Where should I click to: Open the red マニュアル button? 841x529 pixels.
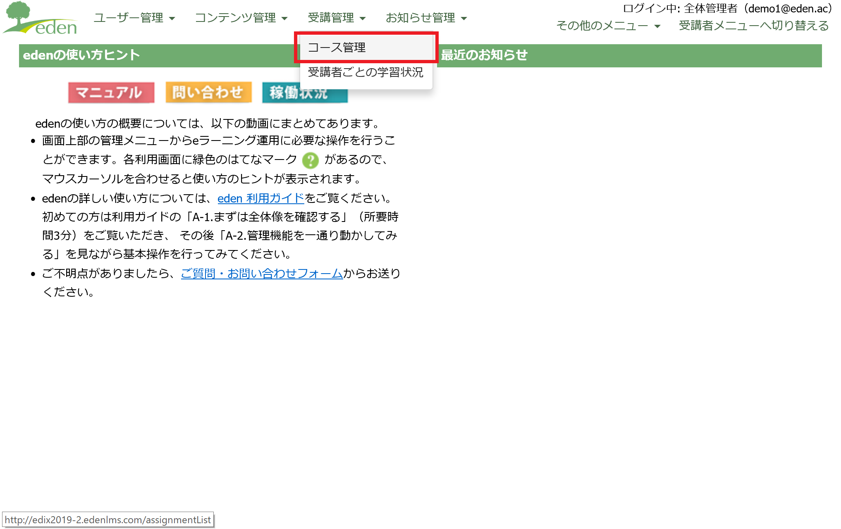(x=111, y=93)
